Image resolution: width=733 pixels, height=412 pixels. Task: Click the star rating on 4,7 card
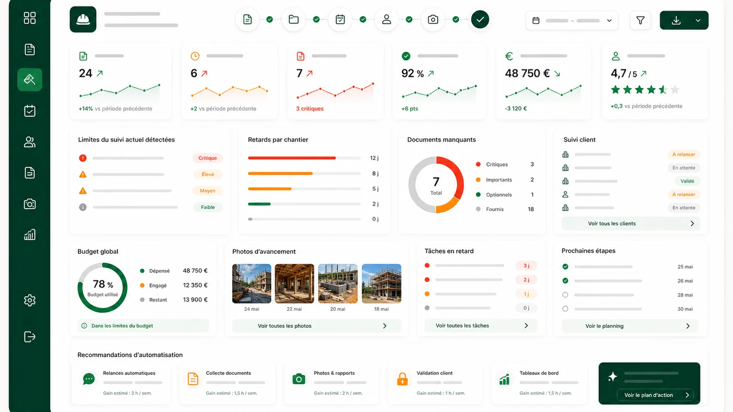(x=645, y=90)
